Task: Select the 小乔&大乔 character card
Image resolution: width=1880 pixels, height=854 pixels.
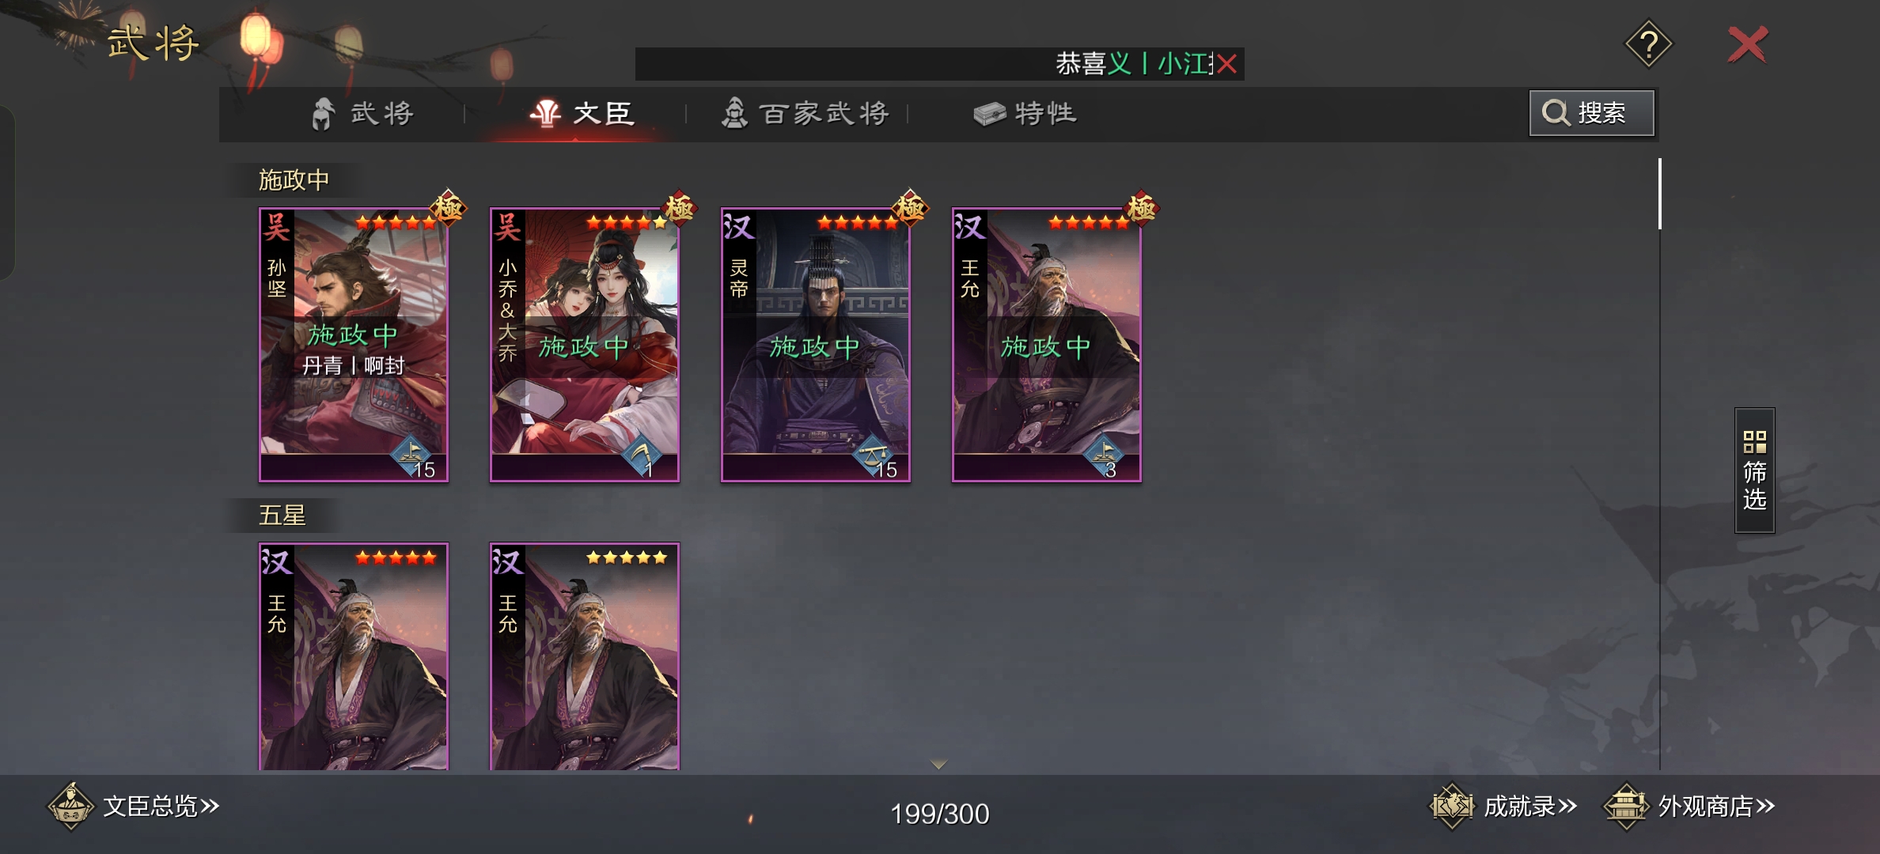Action: (x=585, y=345)
